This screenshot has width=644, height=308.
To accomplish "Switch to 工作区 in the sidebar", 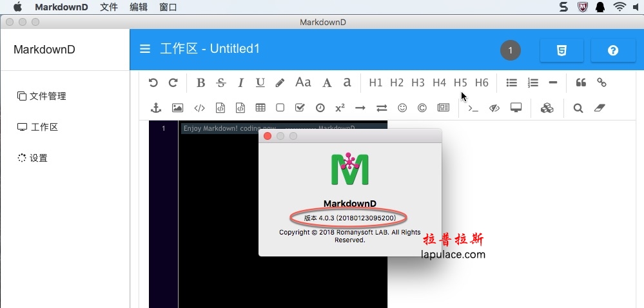I will tap(37, 127).
